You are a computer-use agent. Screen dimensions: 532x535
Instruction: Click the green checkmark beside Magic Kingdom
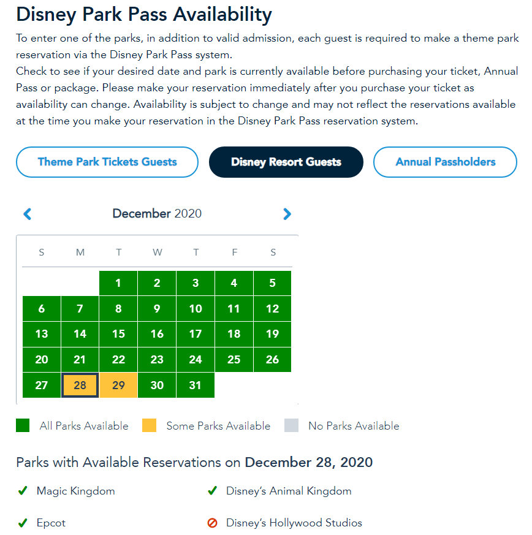coord(23,491)
